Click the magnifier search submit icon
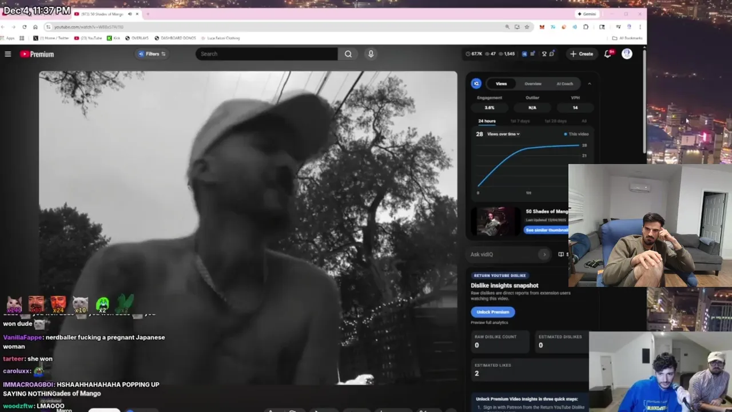The height and width of the screenshot is (412, 732). pyautogui.click(x=348, y=54)
